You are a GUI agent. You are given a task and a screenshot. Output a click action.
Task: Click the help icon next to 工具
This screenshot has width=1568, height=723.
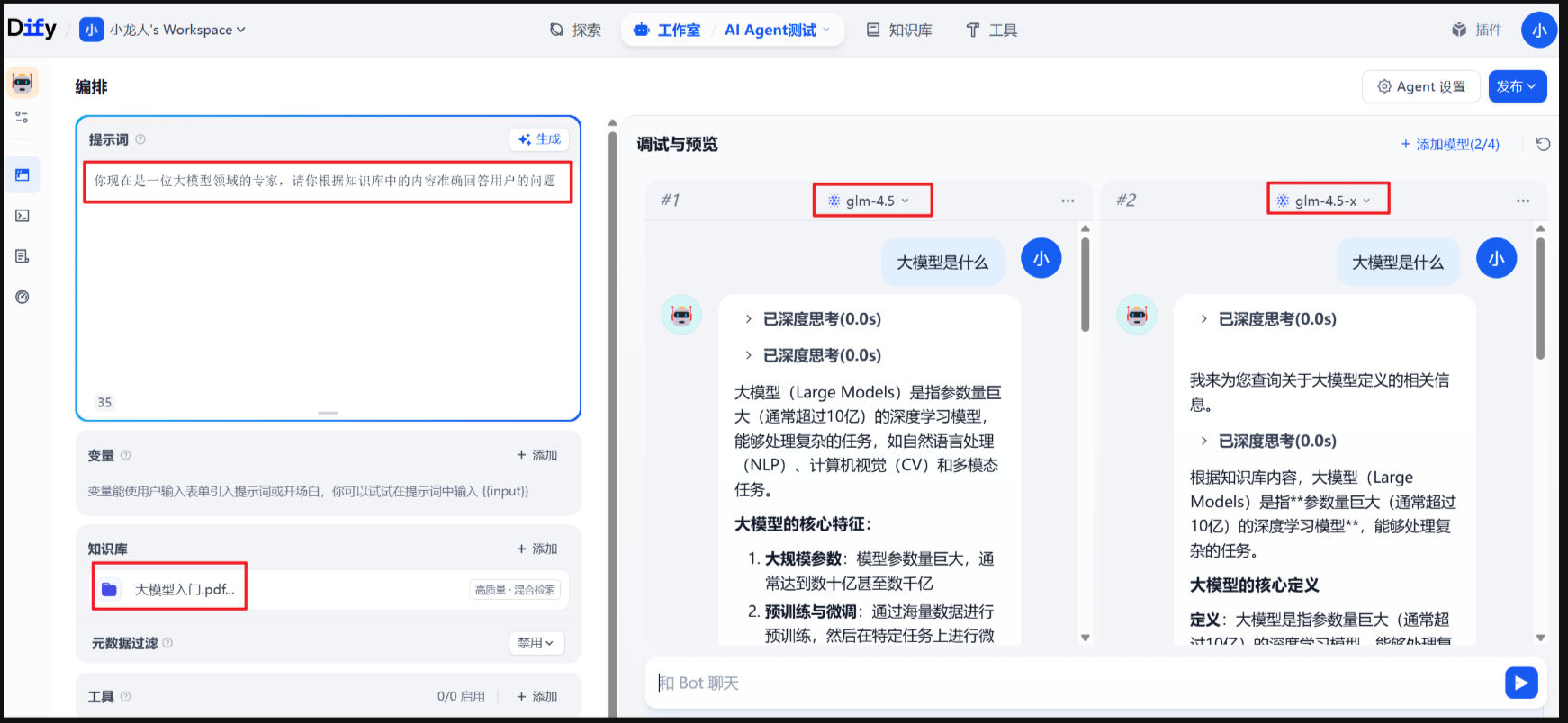click(126, 696)
